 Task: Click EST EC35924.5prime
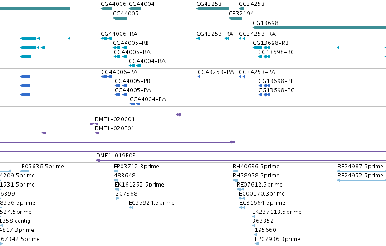[151, 203]
